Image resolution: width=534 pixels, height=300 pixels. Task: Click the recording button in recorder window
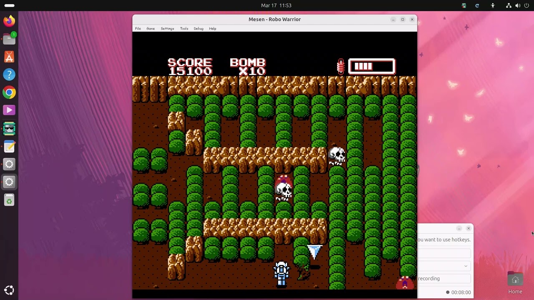445,278
